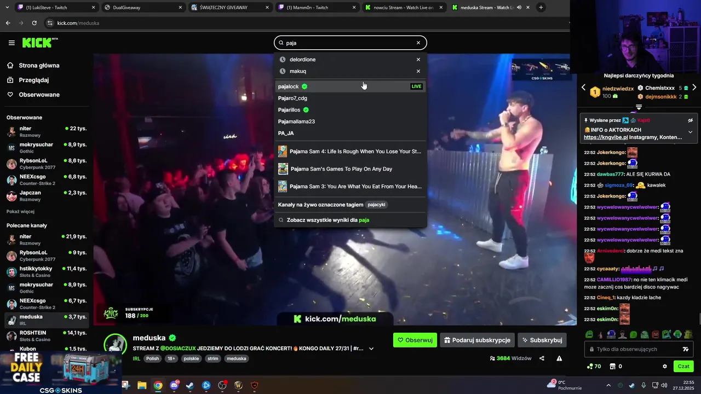
Task: Open hstikkytokky in recommended channels
Action: [46, 271]
